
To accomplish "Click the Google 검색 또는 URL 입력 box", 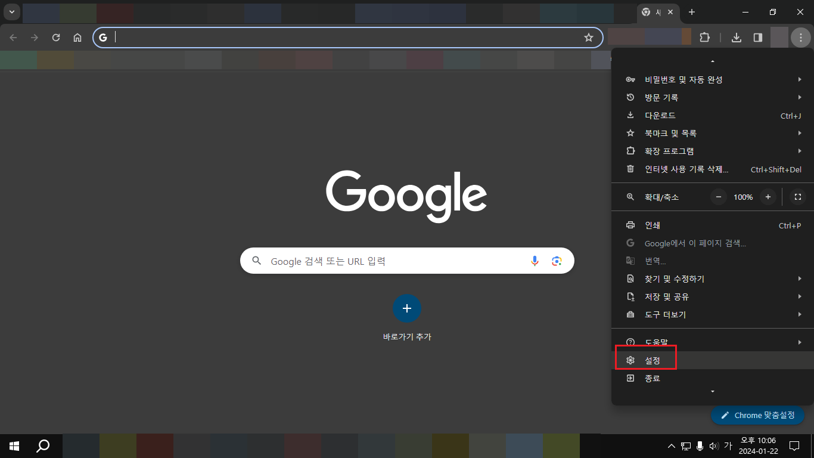I will tap(407, 261).
